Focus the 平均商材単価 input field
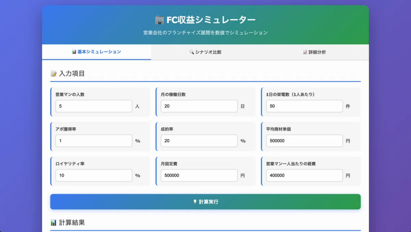The width and height of the screenshot is (411, 232). (x=304, y=141)
